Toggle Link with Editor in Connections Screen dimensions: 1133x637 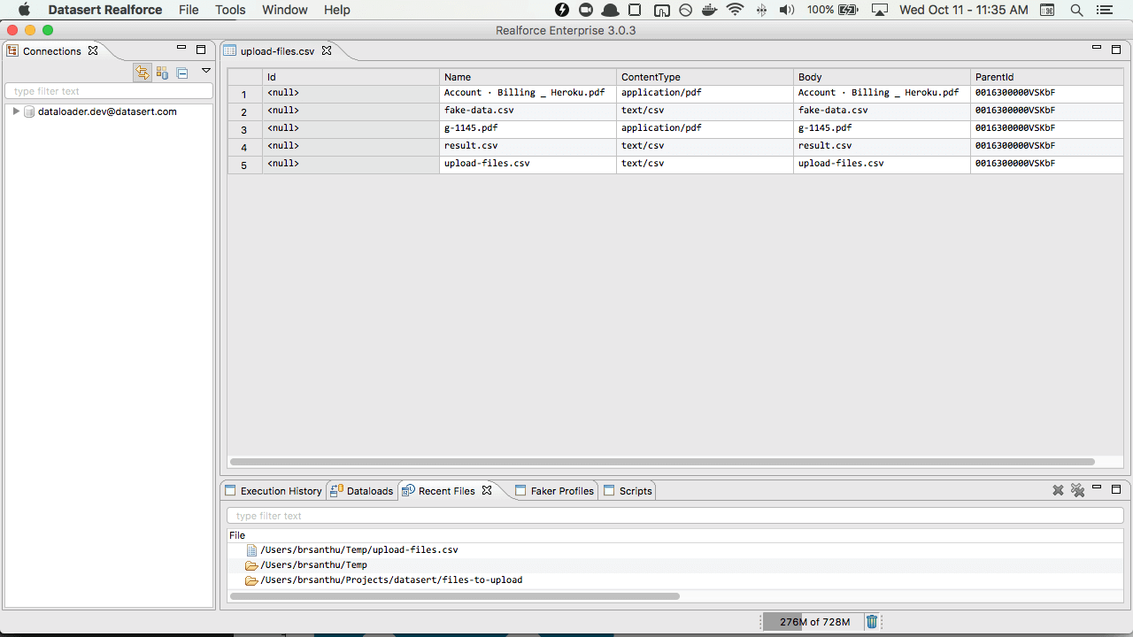143,73
